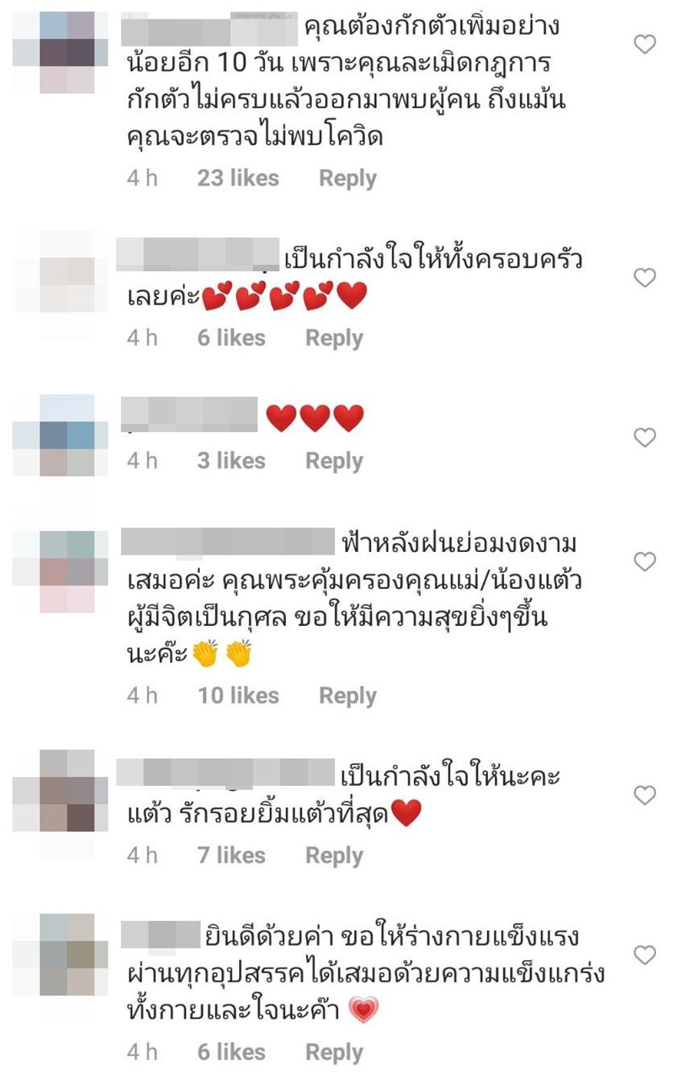View who liked: 23 likes
Viewport: 699px width, 1078px height.
click(x=238, y=179)
